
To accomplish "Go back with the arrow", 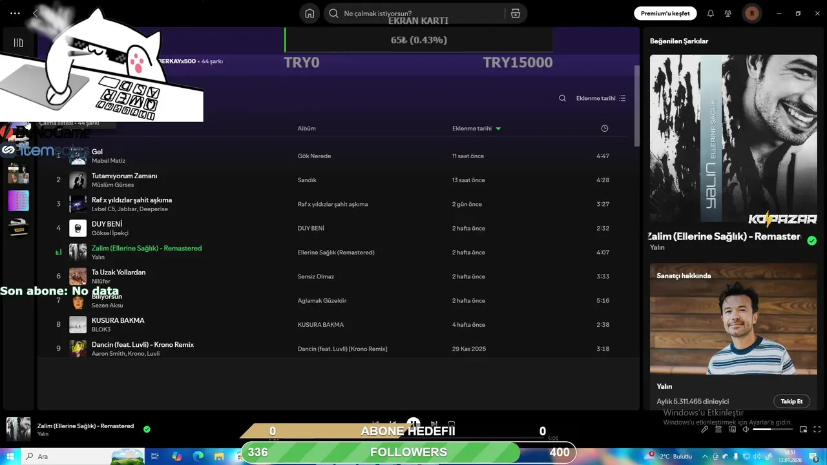I will tap(35, 14).
